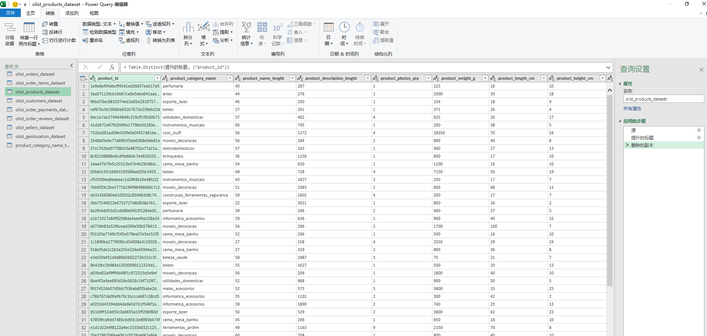
Task: Click the Parse (分析) command
Action: point(223,40)
